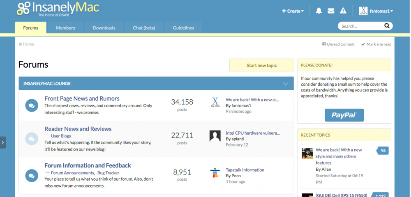Click the Forum Information forum bubble icon
The width and height of the screenshot is (411, 197).
point(32,176)
